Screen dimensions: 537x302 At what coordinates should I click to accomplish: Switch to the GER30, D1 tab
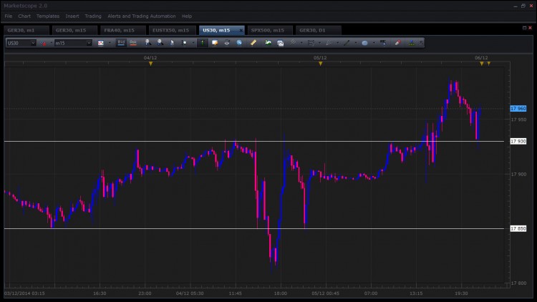318,30
